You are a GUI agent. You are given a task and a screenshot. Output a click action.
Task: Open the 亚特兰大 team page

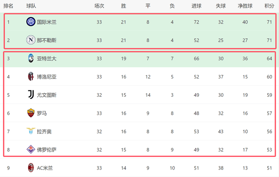47,58
